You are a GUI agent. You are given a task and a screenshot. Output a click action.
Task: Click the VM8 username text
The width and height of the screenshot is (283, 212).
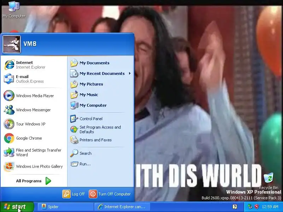pos(30,43)
